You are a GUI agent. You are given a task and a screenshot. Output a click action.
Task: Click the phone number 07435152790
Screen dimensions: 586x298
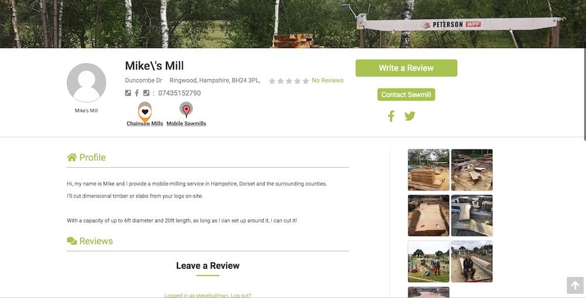click(179, 93)
